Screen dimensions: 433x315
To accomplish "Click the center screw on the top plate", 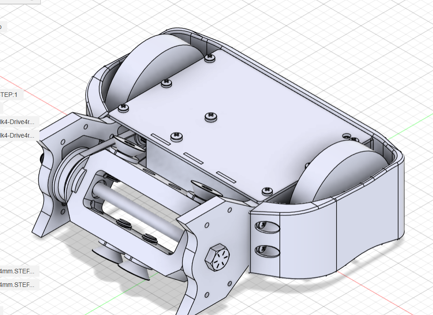I will pos(210,117).
